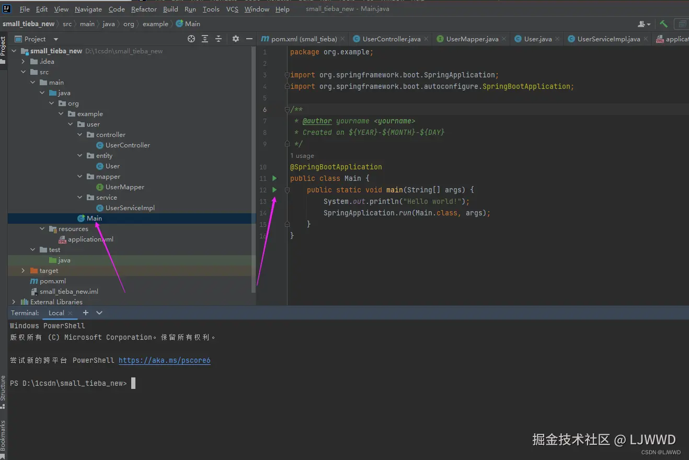Click the run gutter icon beside class Main

pos(274,178)
